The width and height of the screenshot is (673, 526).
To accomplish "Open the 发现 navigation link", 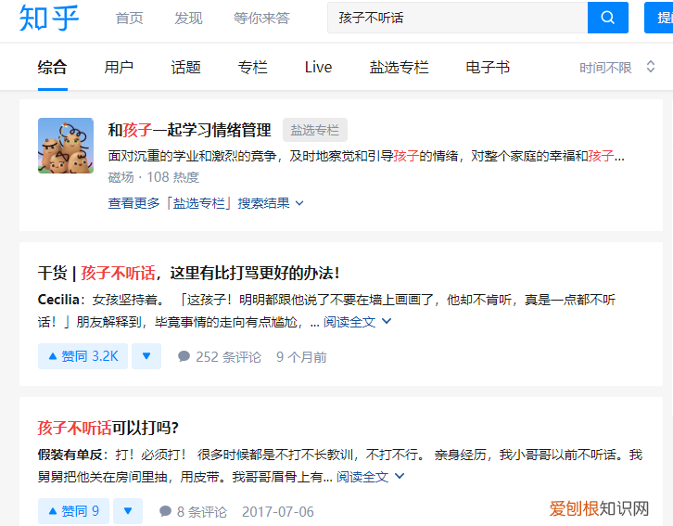I will point(188,18).
